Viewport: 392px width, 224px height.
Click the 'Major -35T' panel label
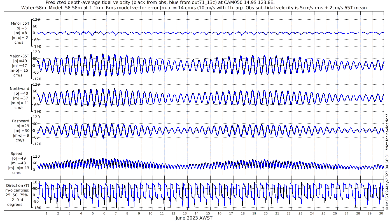coord(19,56)
